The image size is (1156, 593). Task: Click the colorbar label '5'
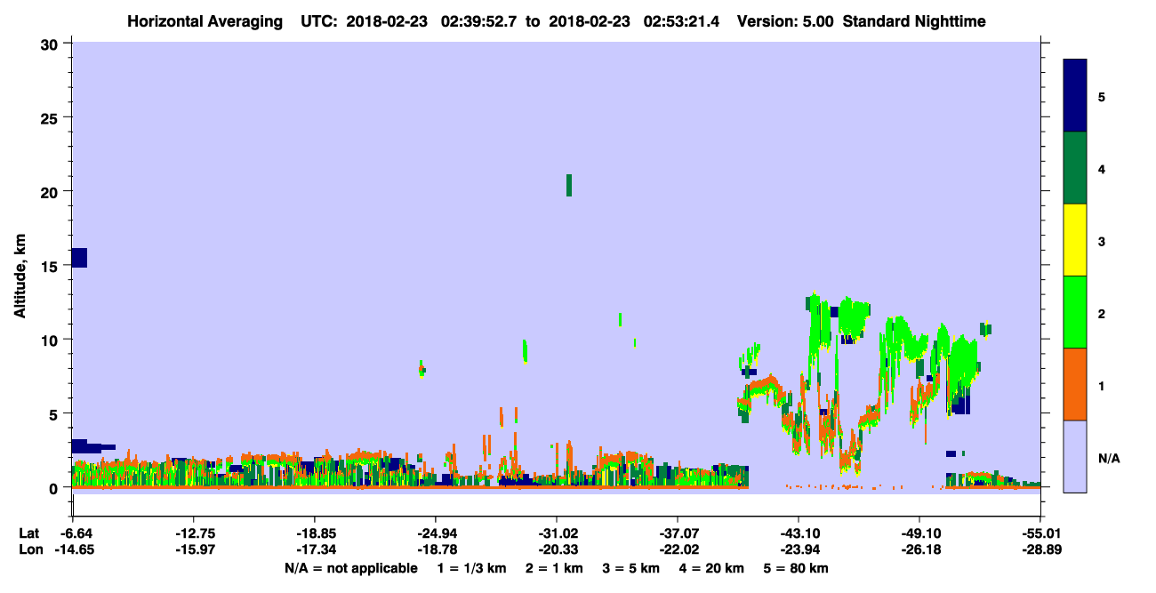click(x=1101, y=96)
